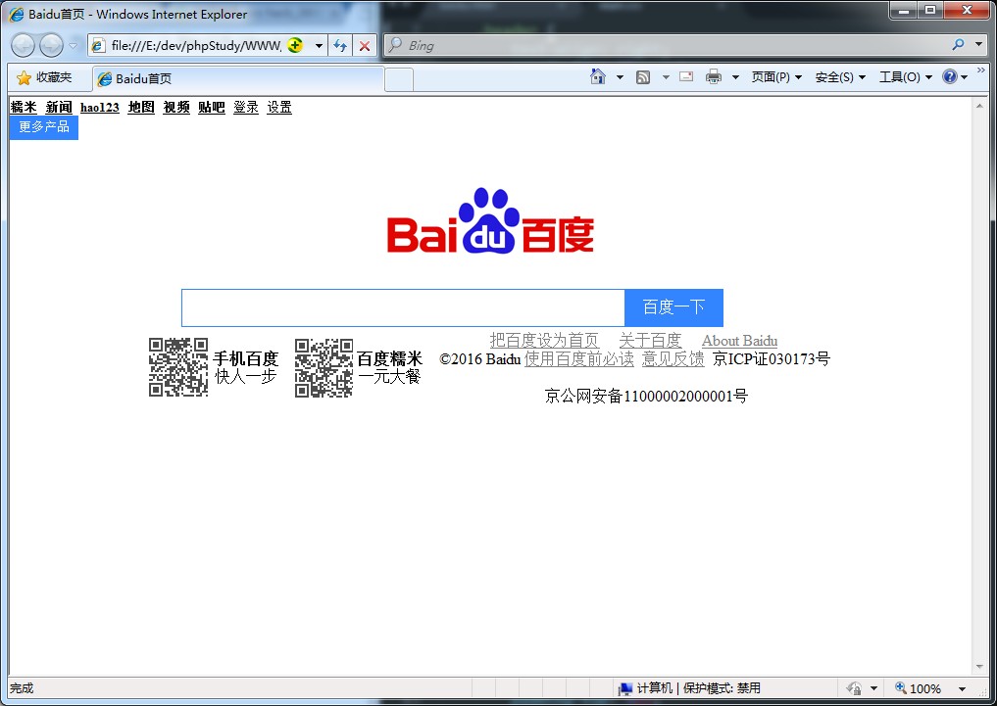Click the page scrollbar down arrow

pos(979,667)
